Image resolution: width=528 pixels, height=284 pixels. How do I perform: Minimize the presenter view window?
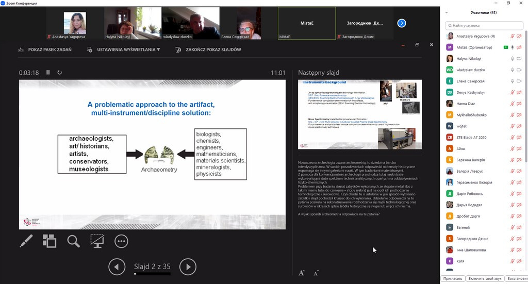pos(403,45)
